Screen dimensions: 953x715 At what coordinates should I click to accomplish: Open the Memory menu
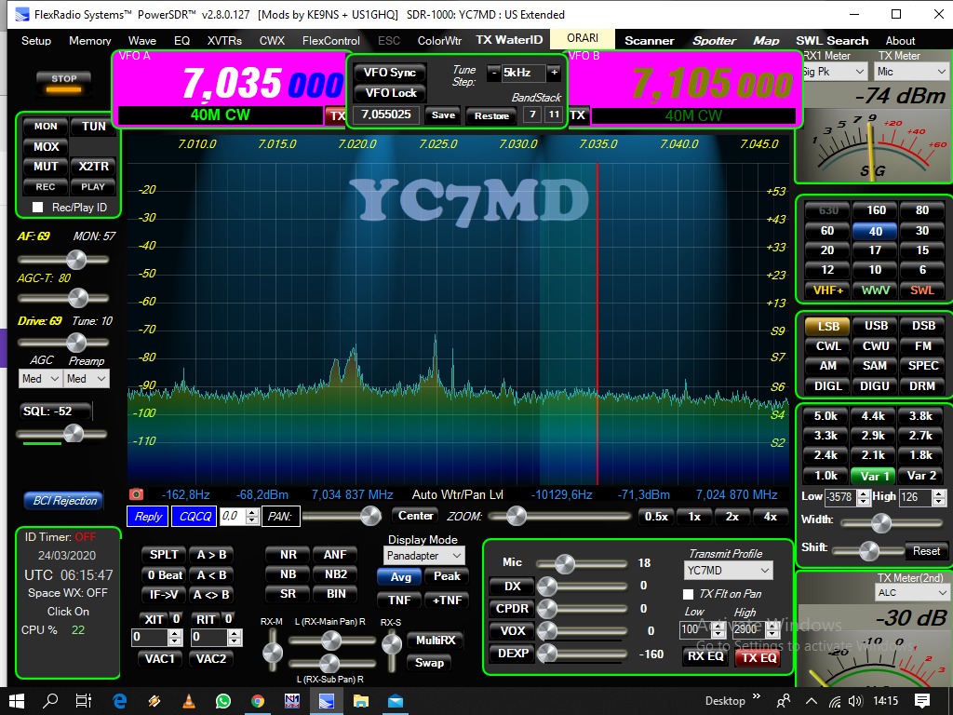point(90,41)
